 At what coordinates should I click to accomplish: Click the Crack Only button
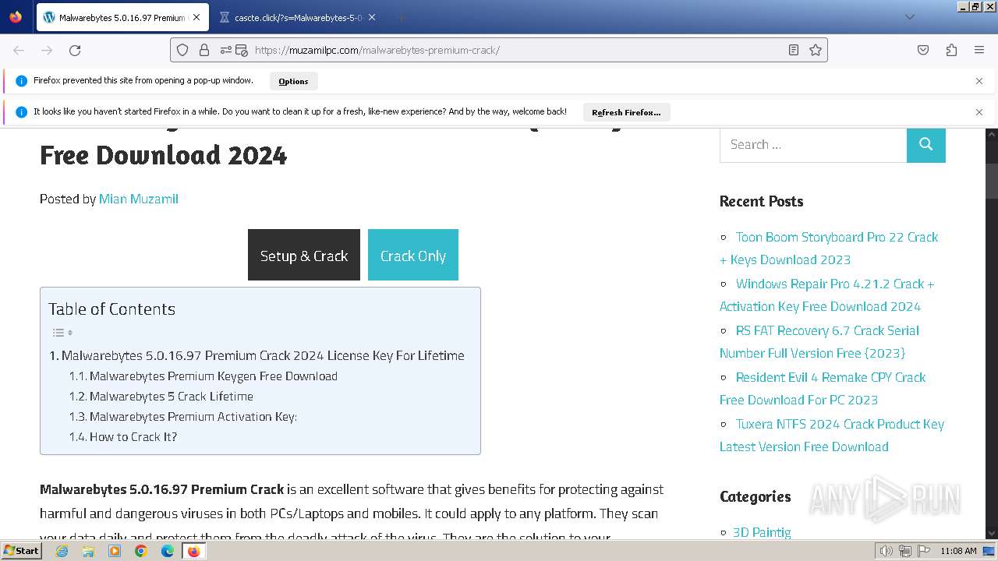413,255
